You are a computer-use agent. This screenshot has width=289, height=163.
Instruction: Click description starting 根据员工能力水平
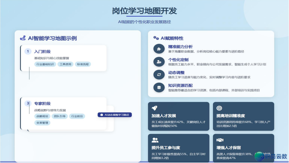[x=217, y=64]
